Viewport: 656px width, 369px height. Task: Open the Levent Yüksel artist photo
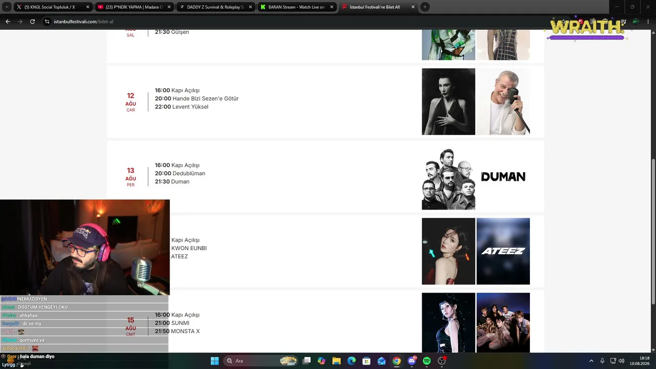point(503,101)
